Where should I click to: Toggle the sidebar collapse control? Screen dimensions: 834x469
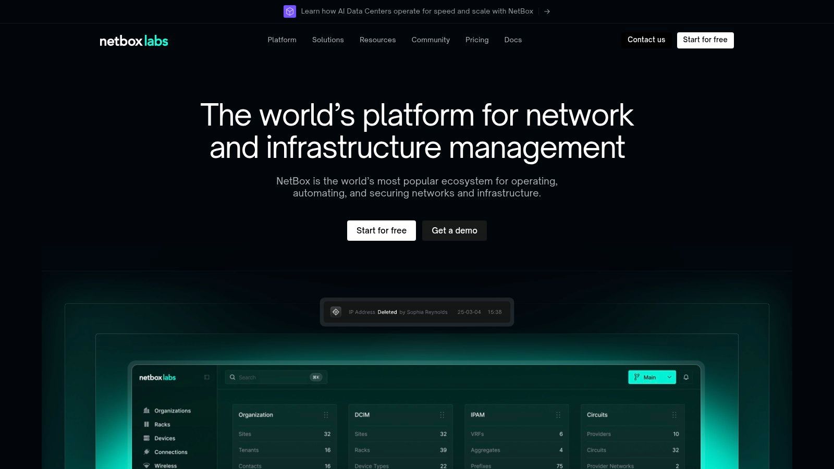tap(207, 377)
